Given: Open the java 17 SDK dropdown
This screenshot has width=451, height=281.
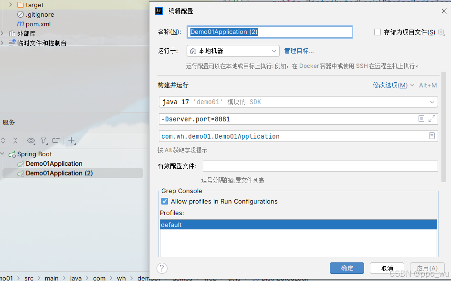Looking at the screenshot, I should [298, 102].
